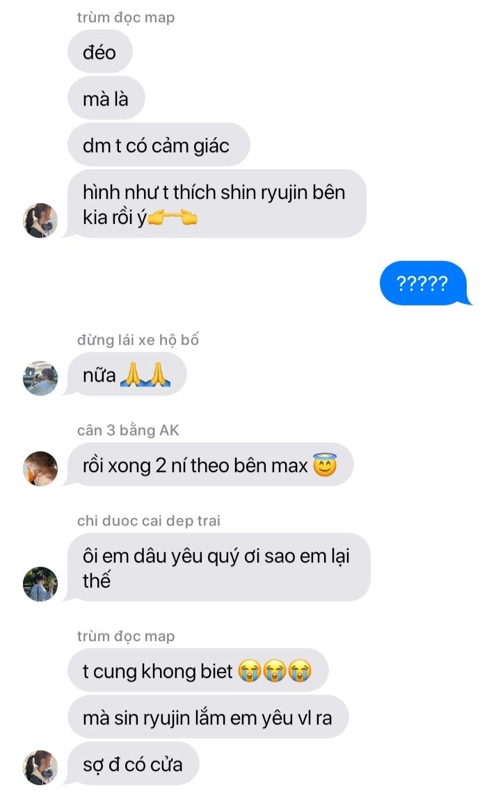This screenshot has height=801, width=498.
Task: Tap the praying hands emoji after "nữa"
Action: pos(145,375)
